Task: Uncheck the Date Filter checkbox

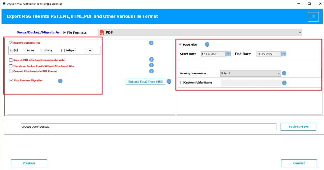Action: point(180,44)
